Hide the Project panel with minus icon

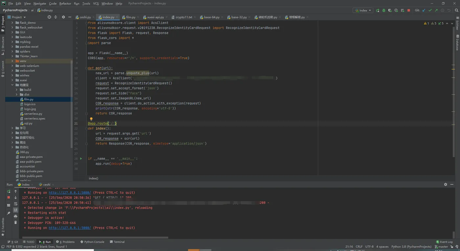70,17
